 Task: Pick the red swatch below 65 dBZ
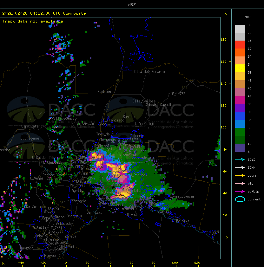(x=240, y=45)
